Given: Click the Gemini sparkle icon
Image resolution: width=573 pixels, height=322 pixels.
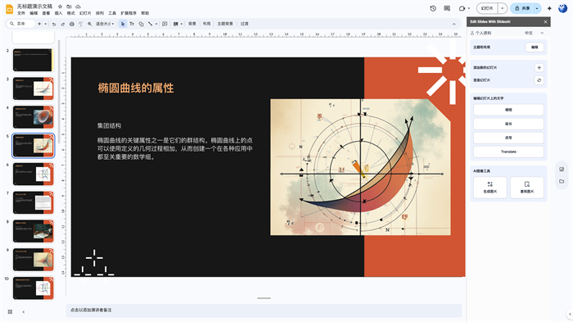Looking at the screenshot, I should tap(549, 8).
